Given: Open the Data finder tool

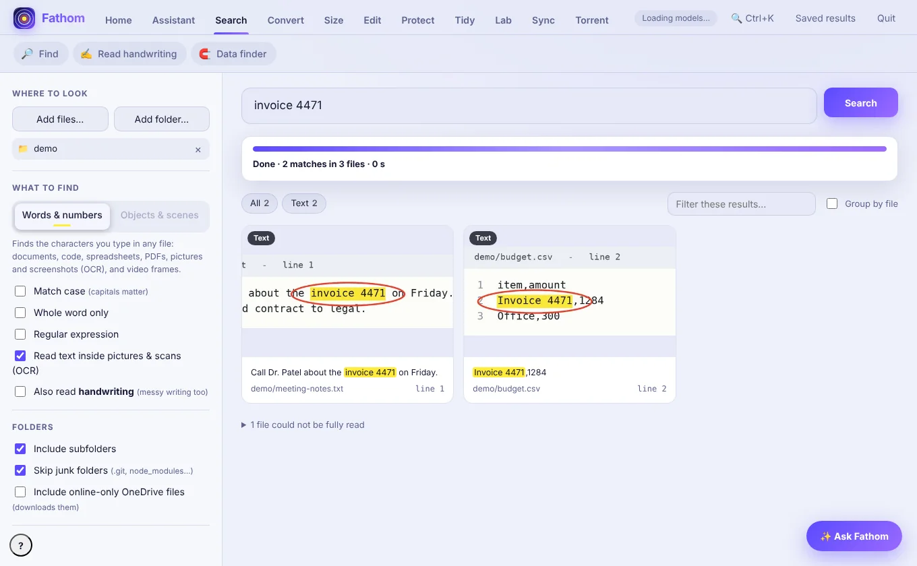Looking at the screenshot, I should point(233,54).
